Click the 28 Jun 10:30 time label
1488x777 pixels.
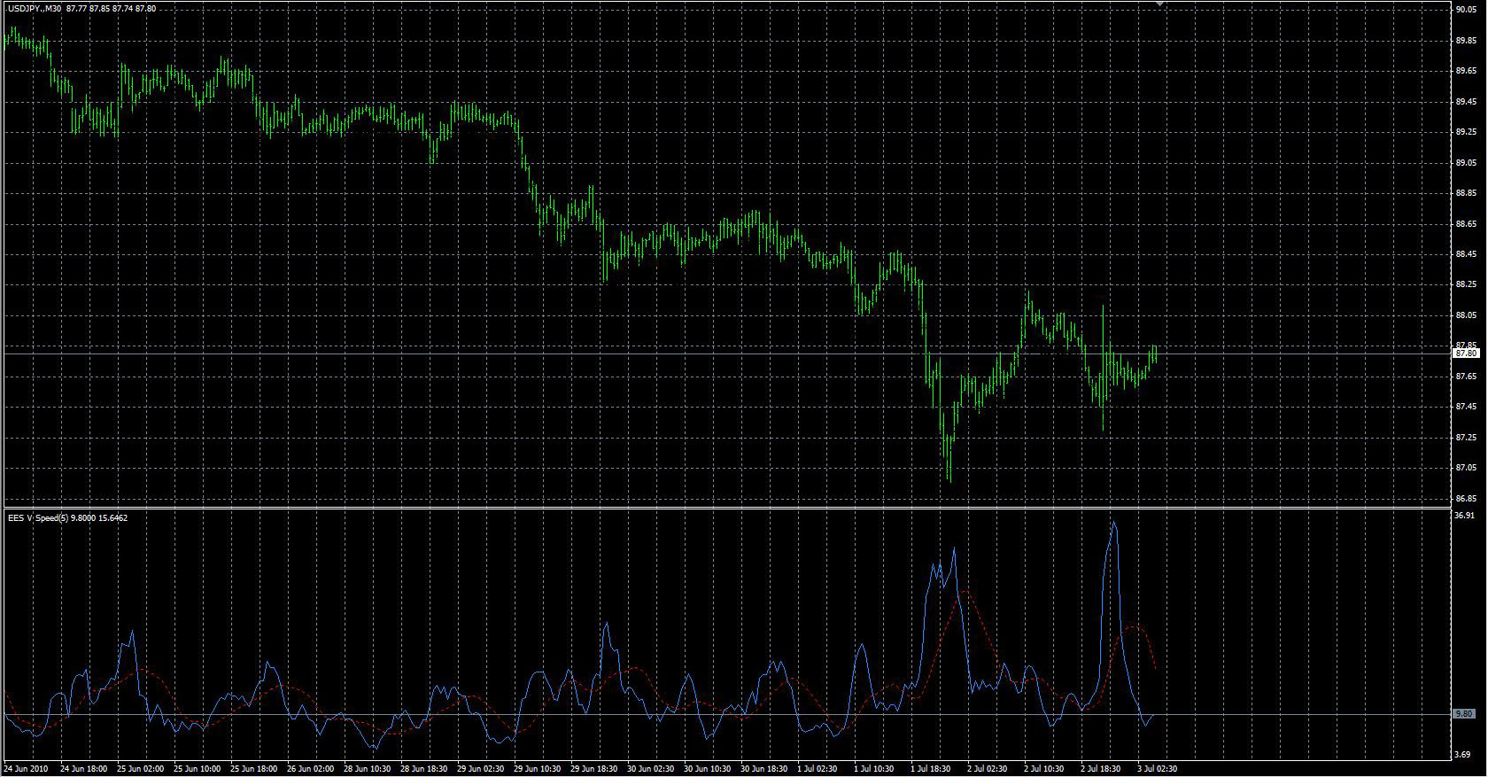pyautogui.click(x=367, y=769)
